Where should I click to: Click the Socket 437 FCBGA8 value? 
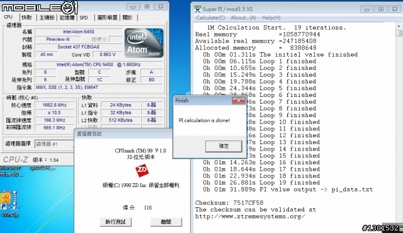[x=78, y=47]
